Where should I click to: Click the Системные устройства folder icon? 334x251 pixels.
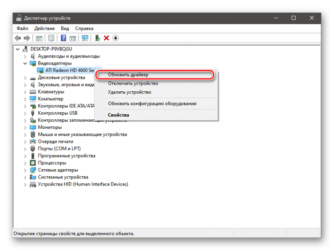33,177
